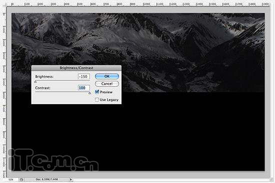Click the Doc size readout in status bar
The width and height of the screenshot is (275, 183).
46,180
